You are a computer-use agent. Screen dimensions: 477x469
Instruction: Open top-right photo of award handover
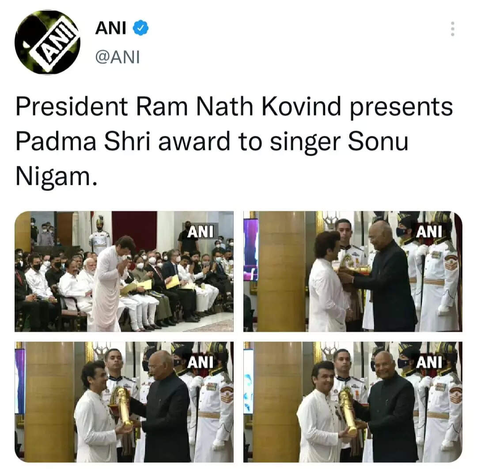tap(353, 271)
